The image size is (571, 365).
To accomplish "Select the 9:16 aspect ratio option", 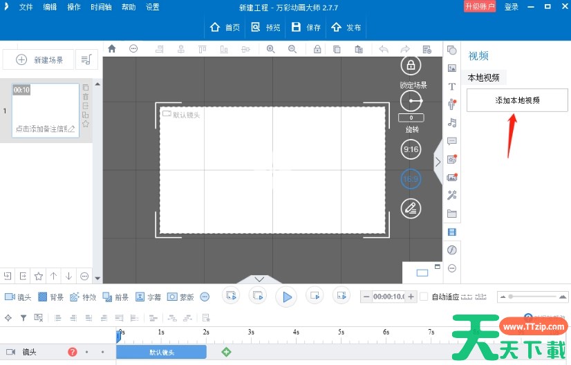I will [x=411, y=149].
